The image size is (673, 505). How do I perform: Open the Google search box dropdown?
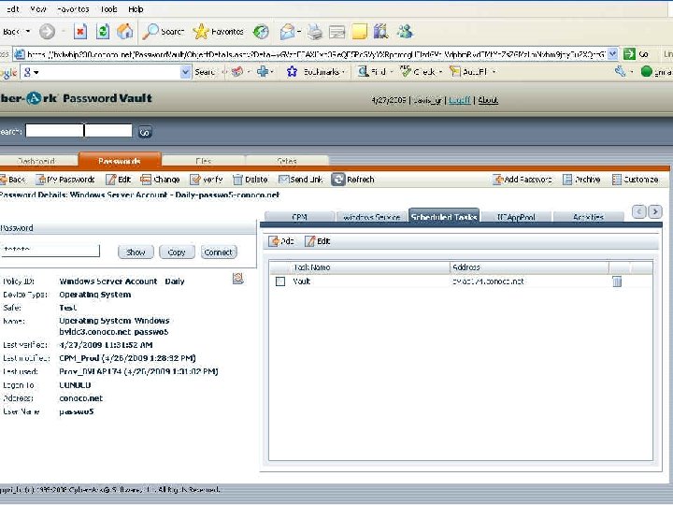(185, 72)
